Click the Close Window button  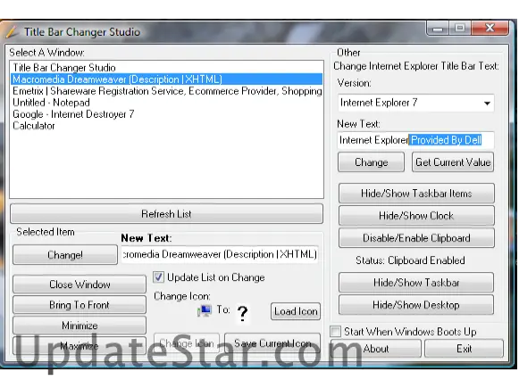pos(80,284)
